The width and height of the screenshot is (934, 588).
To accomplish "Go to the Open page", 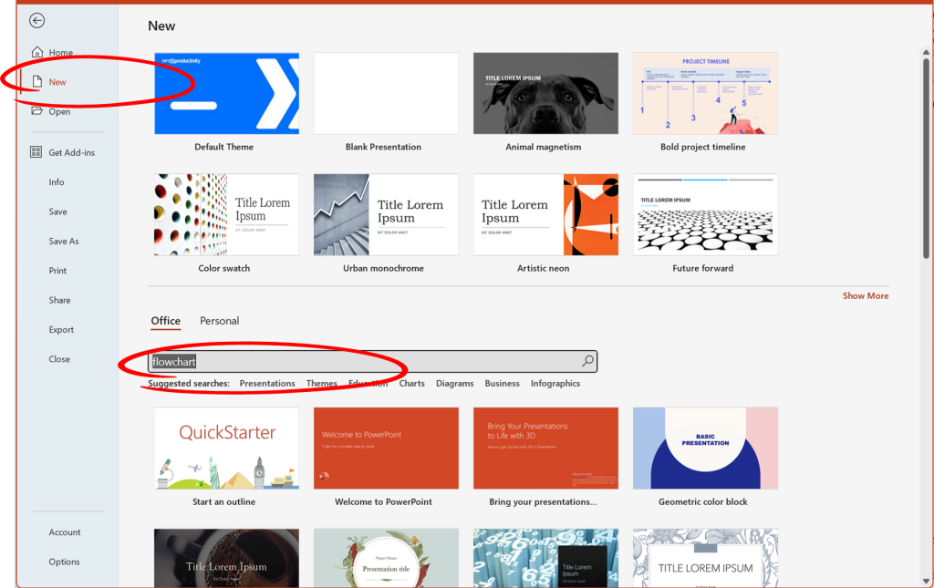I will click(x=59, y=111).
